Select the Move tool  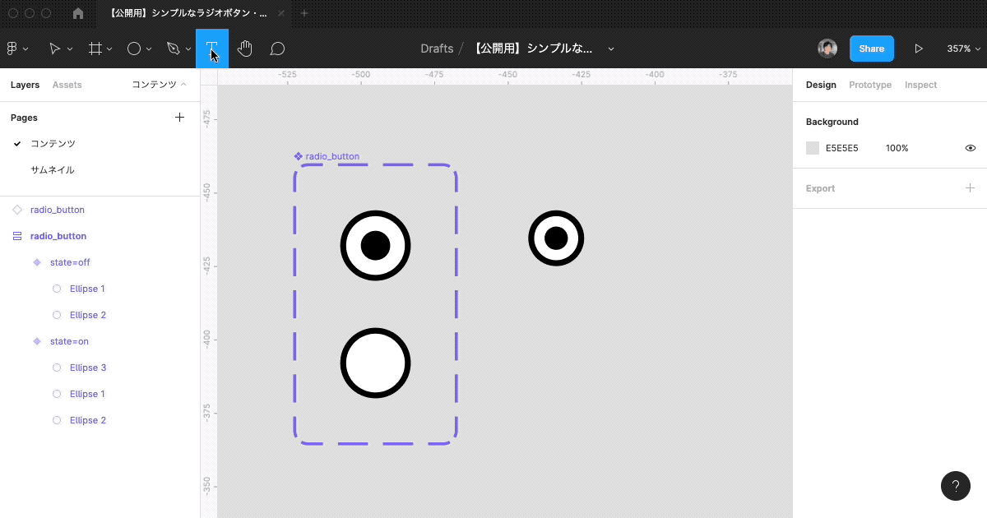56,49
